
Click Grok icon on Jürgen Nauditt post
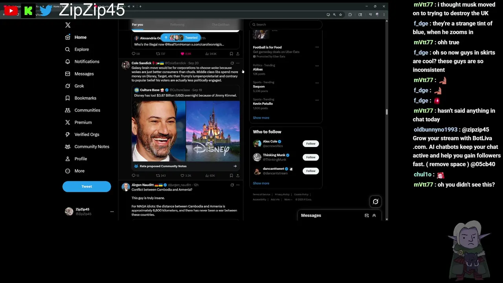tap(232, 185)
